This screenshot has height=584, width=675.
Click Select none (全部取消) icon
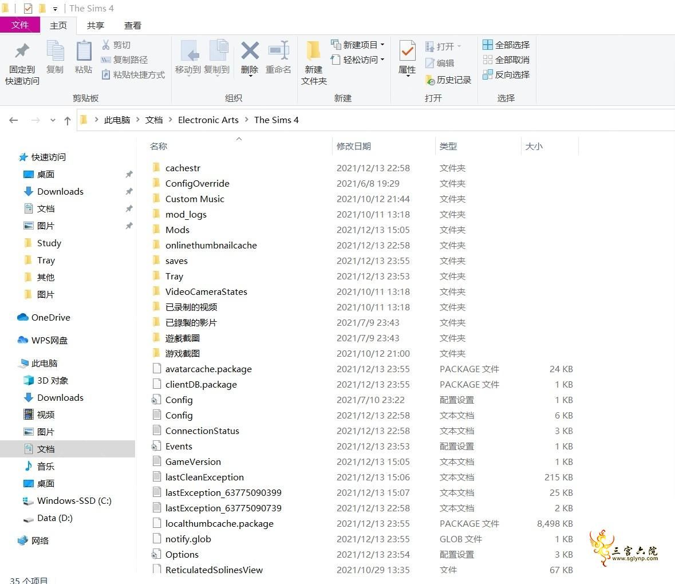[487, 60]
